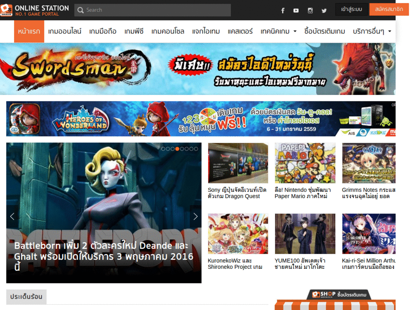414x310 pixels.
Task: Open the KuronekoWiz thumbnail
Action: coord(238,234)
